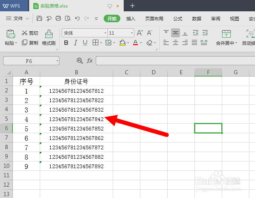Align text to top of cell
255x198 pixels.
[x=166, y=32]
